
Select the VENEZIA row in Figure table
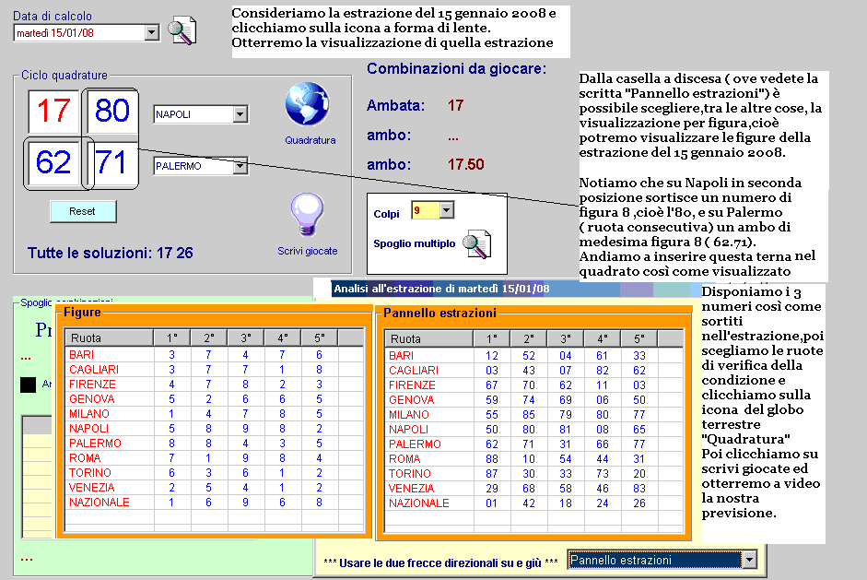pyautogui.click(x=215, y=488)
